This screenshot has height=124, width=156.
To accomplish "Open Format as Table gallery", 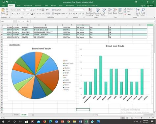I will [97, 12].
